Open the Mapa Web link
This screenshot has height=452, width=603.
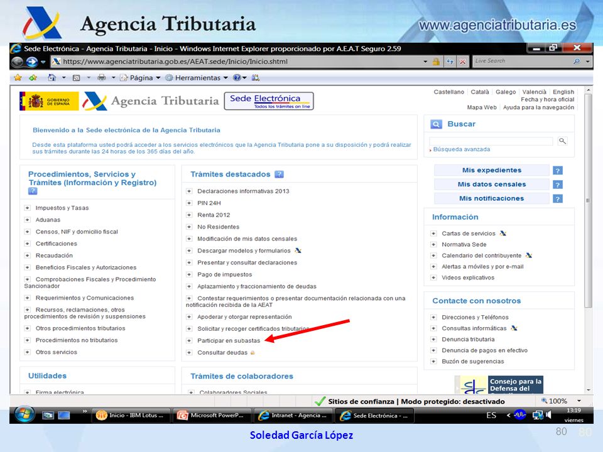(x=482, y=107)
